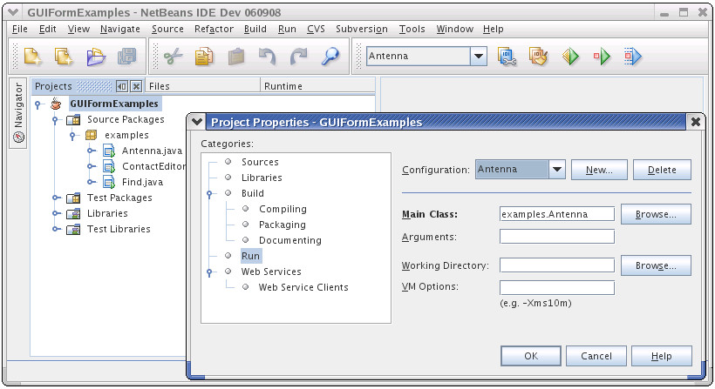
Task: Click the Open Project folder icon
Action: coord(96,57)
